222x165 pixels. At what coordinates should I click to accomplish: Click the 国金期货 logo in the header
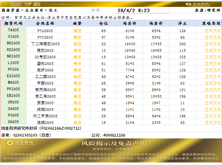198,4
